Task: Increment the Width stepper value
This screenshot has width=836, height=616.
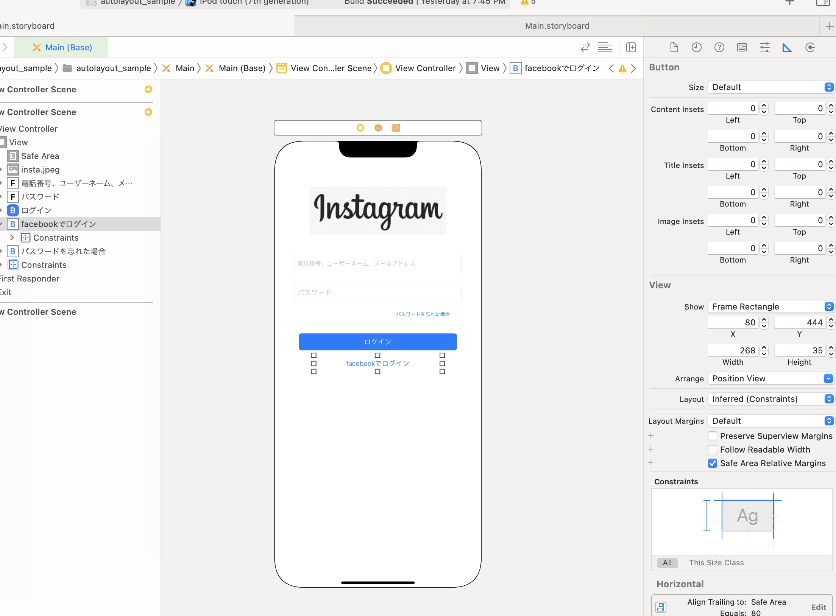Action: tap(764, 347)
